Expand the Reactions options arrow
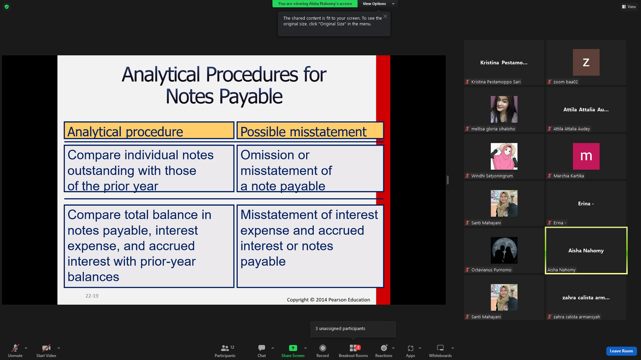Image resolution: width=641 pixels, height=360 pixels. (393, 348)
